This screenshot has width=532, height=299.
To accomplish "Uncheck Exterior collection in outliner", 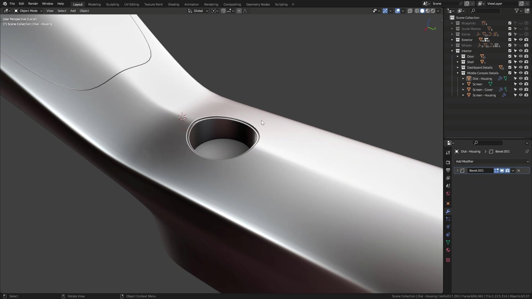I will coord(510,40).
